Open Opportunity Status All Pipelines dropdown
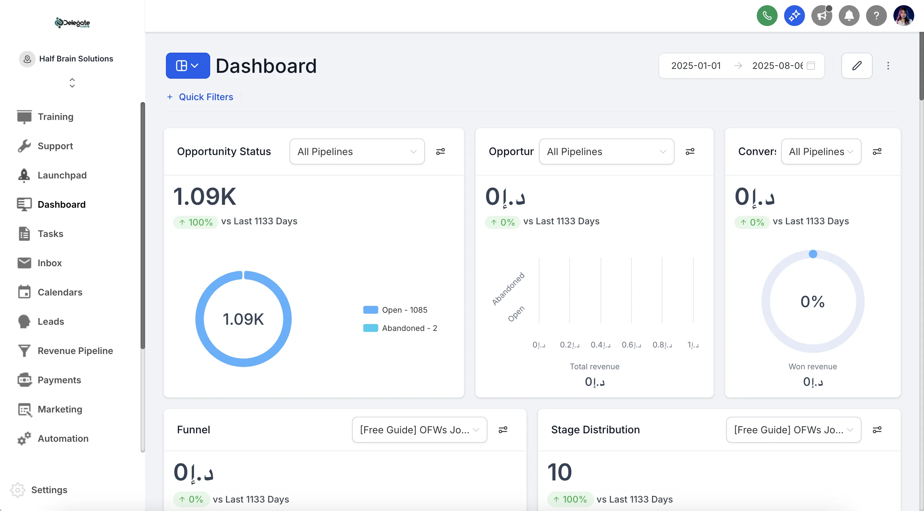 (x=357, y=151)
